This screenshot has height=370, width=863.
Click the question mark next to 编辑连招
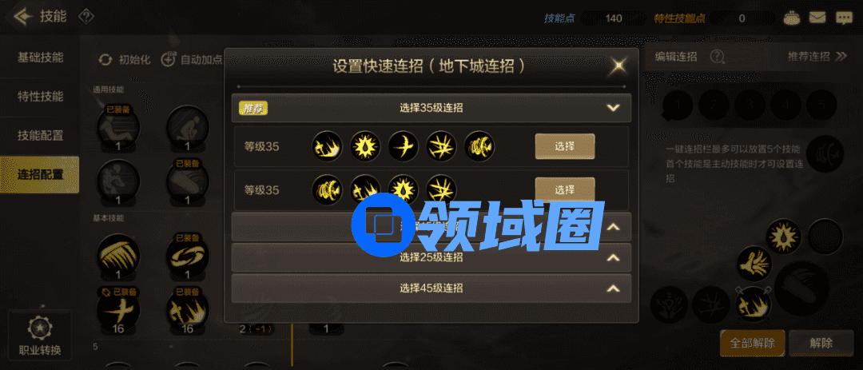[x=717, y=56]
